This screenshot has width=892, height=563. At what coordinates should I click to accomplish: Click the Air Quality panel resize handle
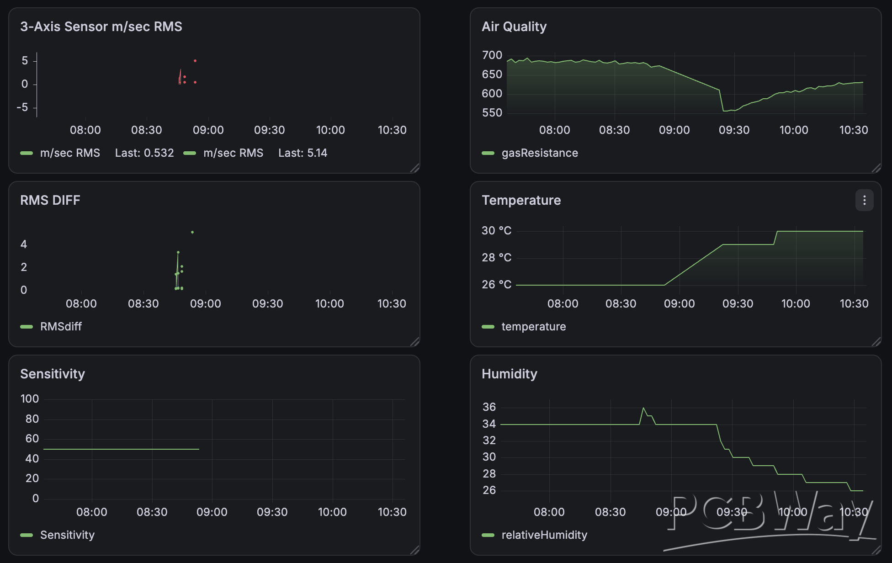click(876, 168)
